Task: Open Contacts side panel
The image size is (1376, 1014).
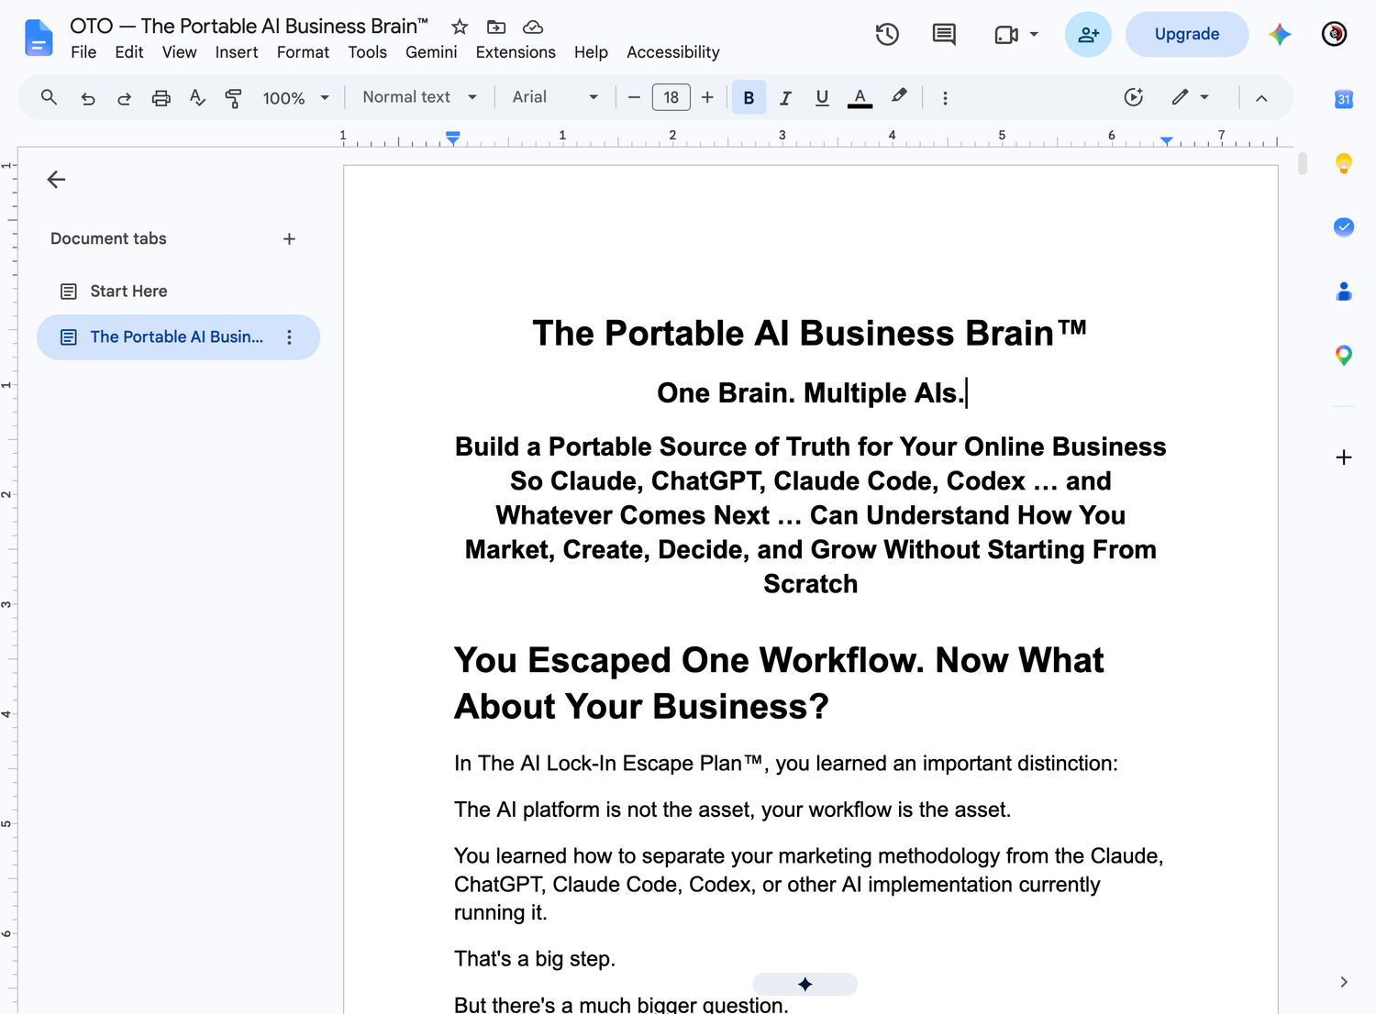Action: 1343,292
